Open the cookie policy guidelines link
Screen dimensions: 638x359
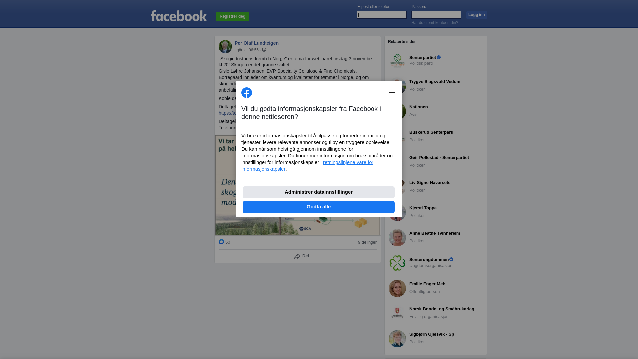click(307, 166)
